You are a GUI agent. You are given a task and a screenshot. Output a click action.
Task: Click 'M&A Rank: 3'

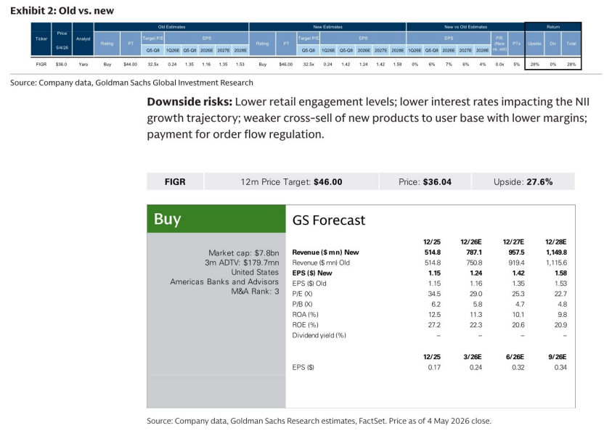(256, 292)
